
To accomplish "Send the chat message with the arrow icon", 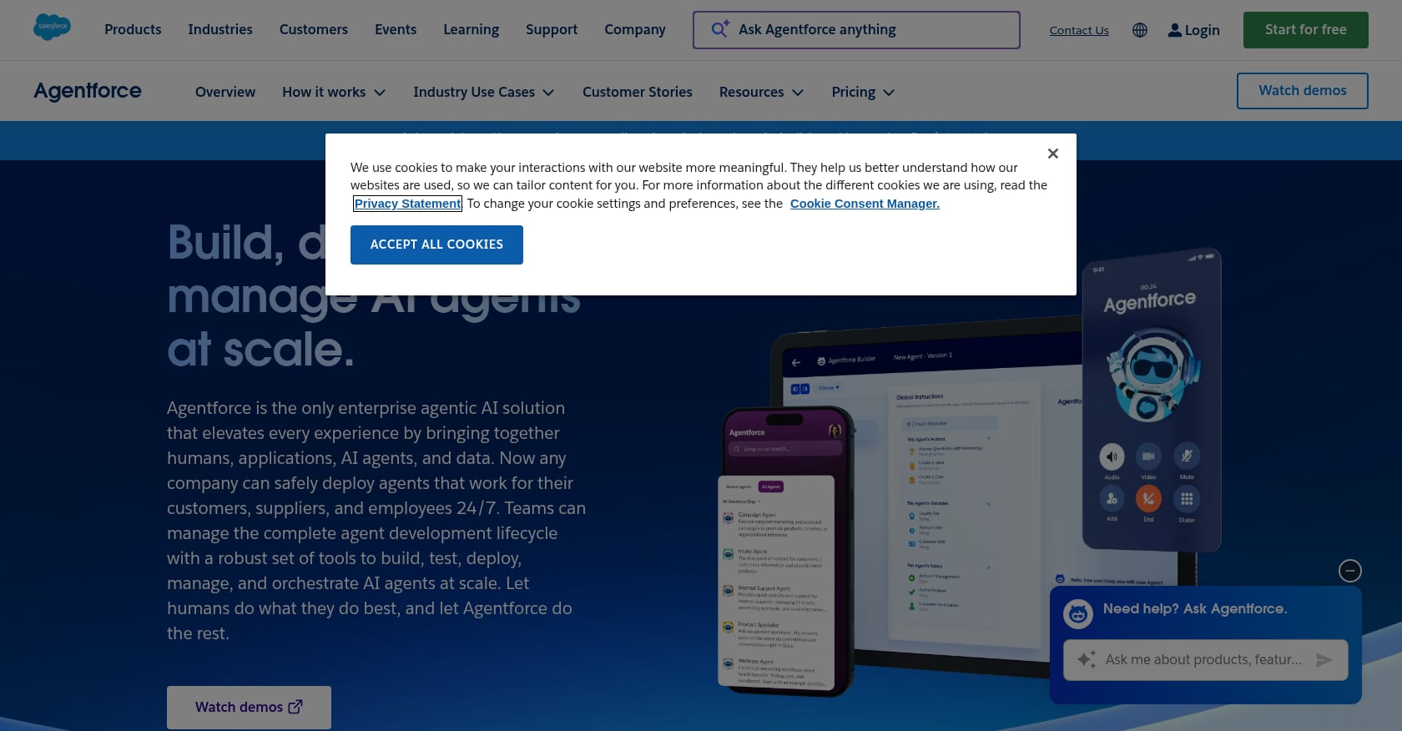I will click(x=1324, y=660).
